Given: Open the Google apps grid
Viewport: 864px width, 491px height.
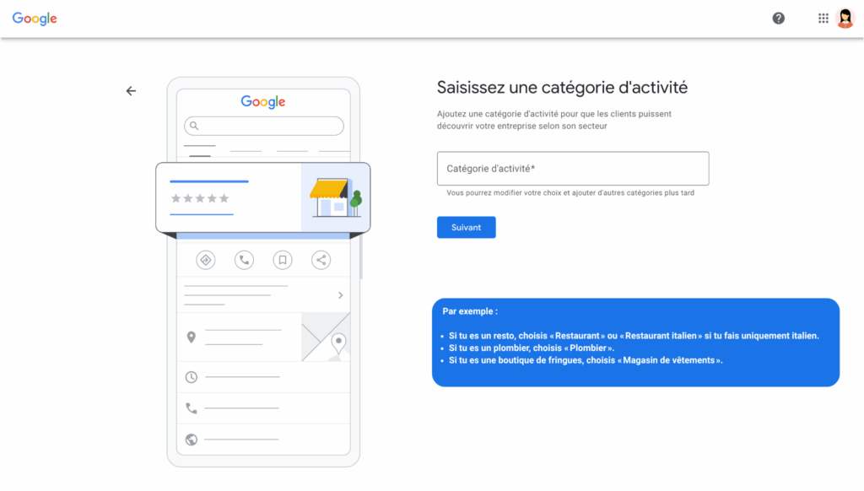Looking at the screenshot, I should tap(823, 18).
